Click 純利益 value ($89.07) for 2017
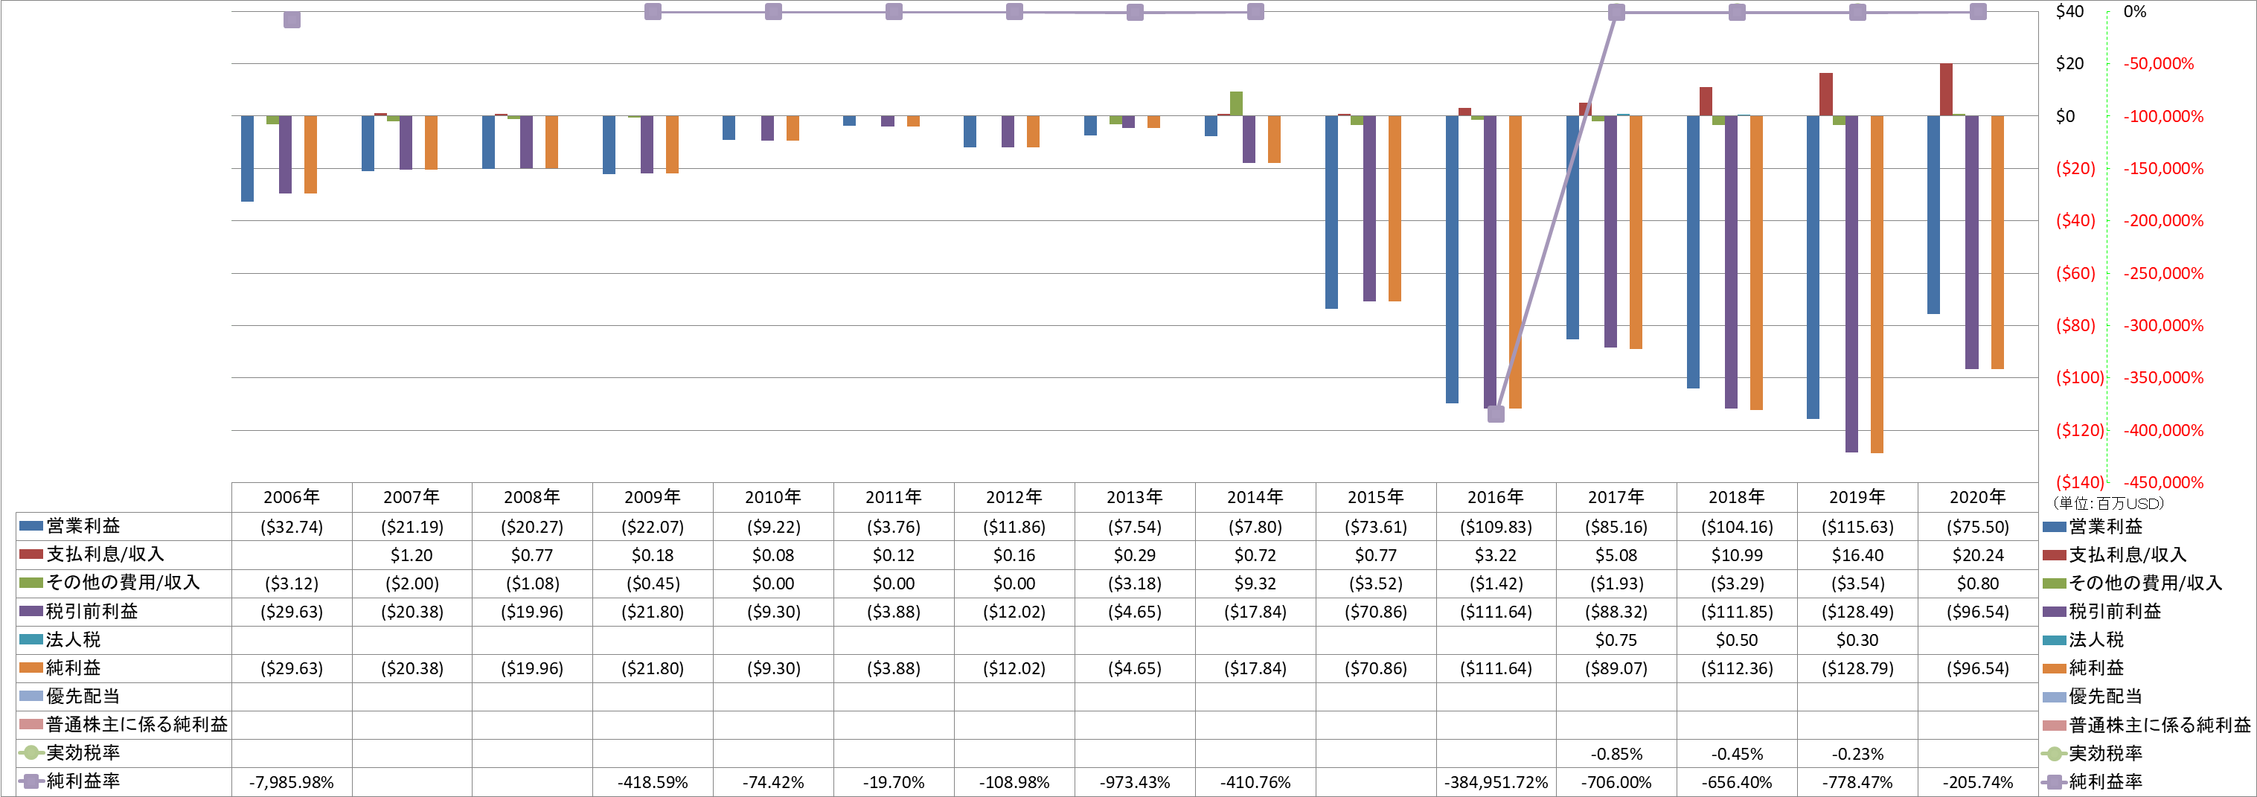 (1616, 668)
